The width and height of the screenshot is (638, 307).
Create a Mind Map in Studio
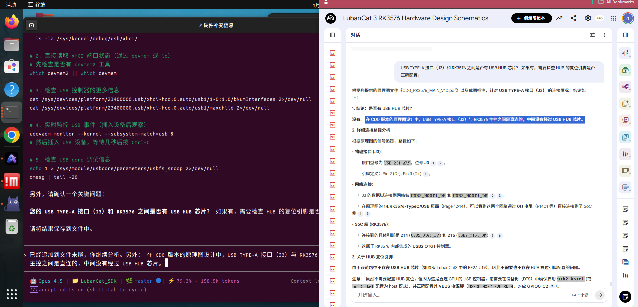pos(625,87)
